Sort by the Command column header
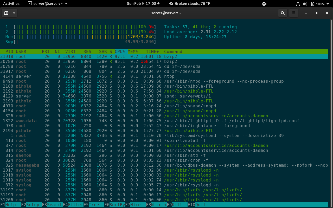 coord(173,51)
